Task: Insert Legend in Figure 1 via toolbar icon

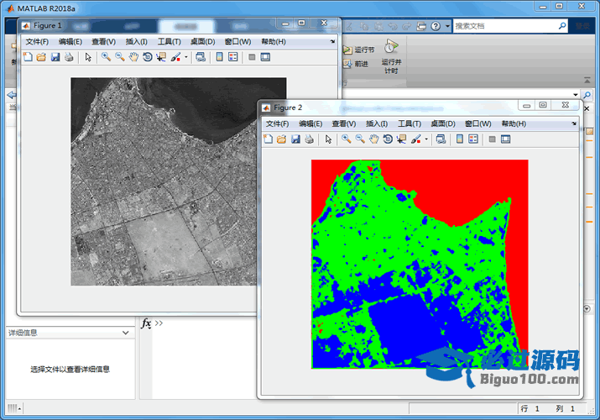Action: [233, 57]
